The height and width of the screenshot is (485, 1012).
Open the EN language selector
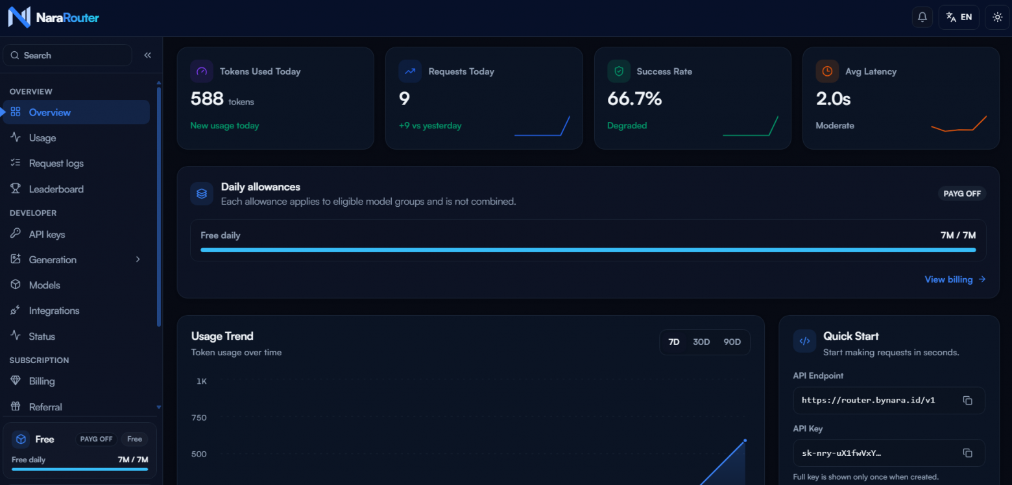click(x=959, y=18)
